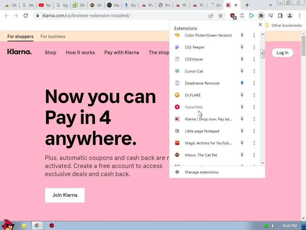Select the For business tab
This screenshot has width=306, height=230.
coord(53,36)
